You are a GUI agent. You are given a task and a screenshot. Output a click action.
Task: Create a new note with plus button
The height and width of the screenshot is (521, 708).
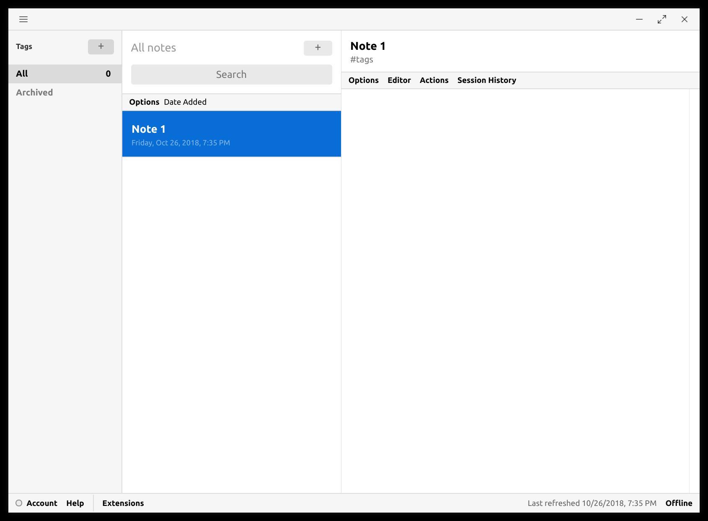point(318,48)
